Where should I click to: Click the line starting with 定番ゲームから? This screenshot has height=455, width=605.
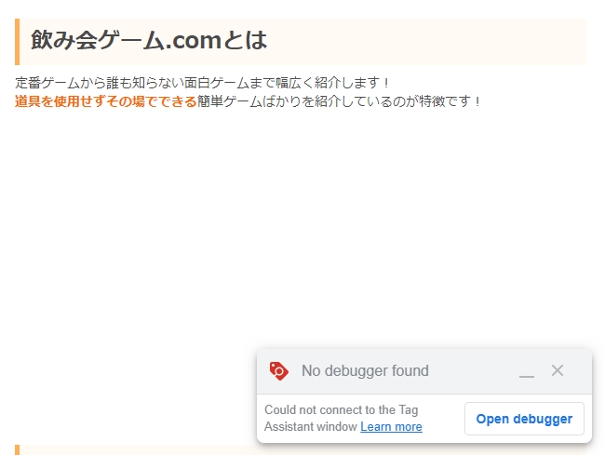point(203,83)
